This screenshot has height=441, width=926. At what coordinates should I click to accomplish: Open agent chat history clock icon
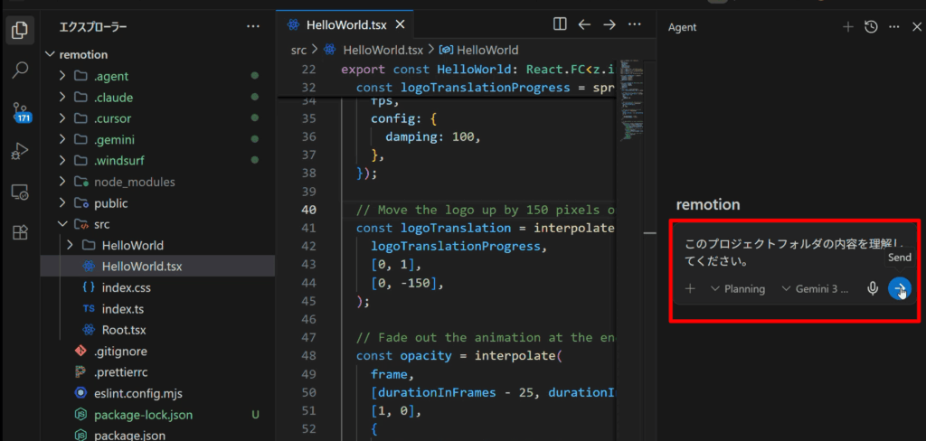[871, 27]
